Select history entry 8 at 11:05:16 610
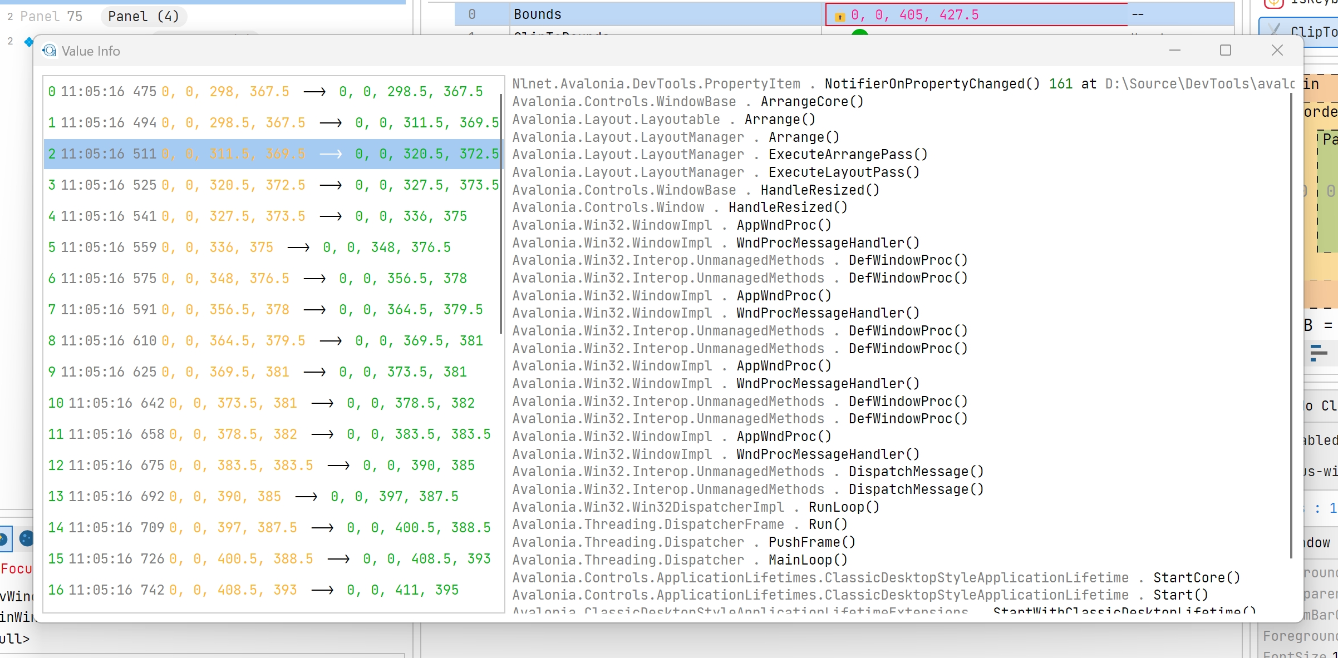 273,340
